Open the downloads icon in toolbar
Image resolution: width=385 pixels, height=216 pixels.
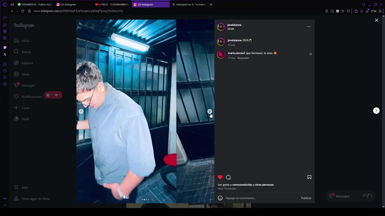[367, 11]
